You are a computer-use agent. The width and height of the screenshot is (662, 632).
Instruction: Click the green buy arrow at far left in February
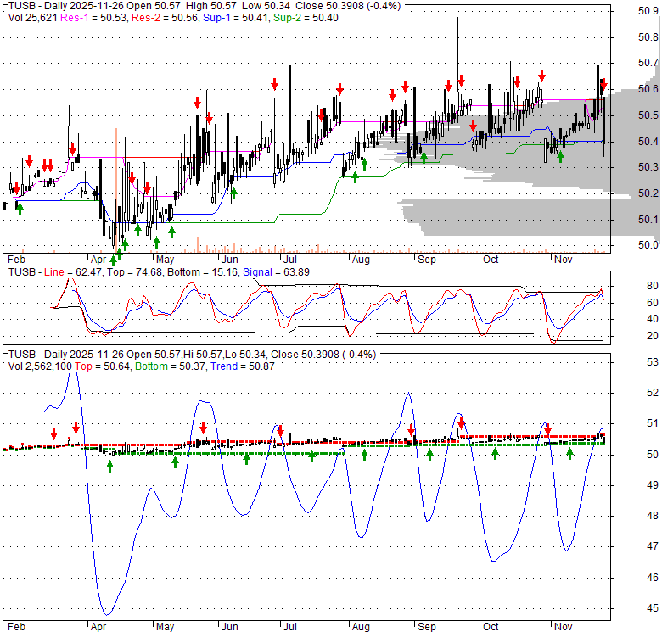click(x=20, y=208)
